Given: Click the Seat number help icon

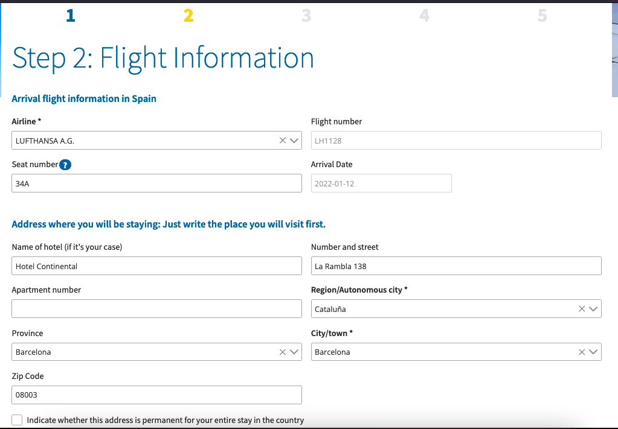Looking at the screenshot, I should tap(65, 165).
